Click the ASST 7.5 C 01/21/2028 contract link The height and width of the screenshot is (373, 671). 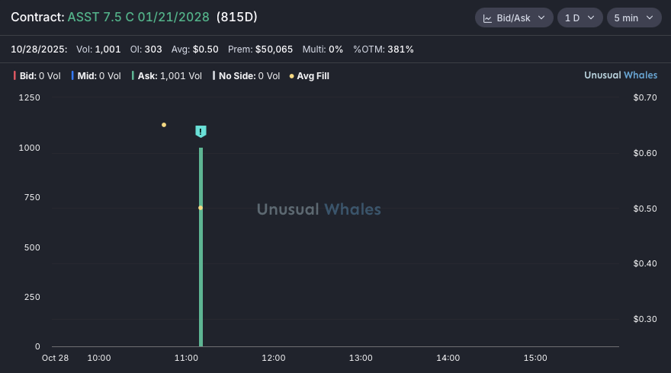pyautogui.click(x=138, y=17)
